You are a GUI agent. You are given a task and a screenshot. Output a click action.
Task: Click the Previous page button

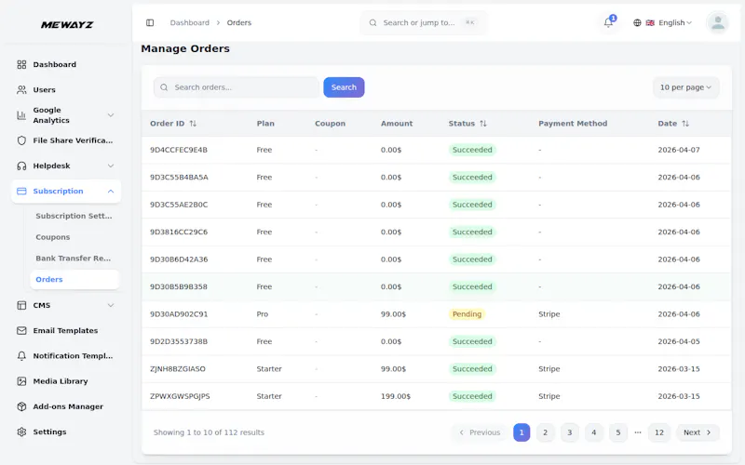tap(480, 432)
